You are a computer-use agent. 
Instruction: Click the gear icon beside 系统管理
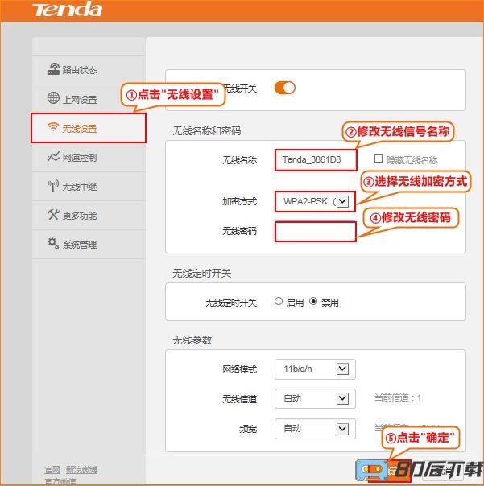pos(53,243)
